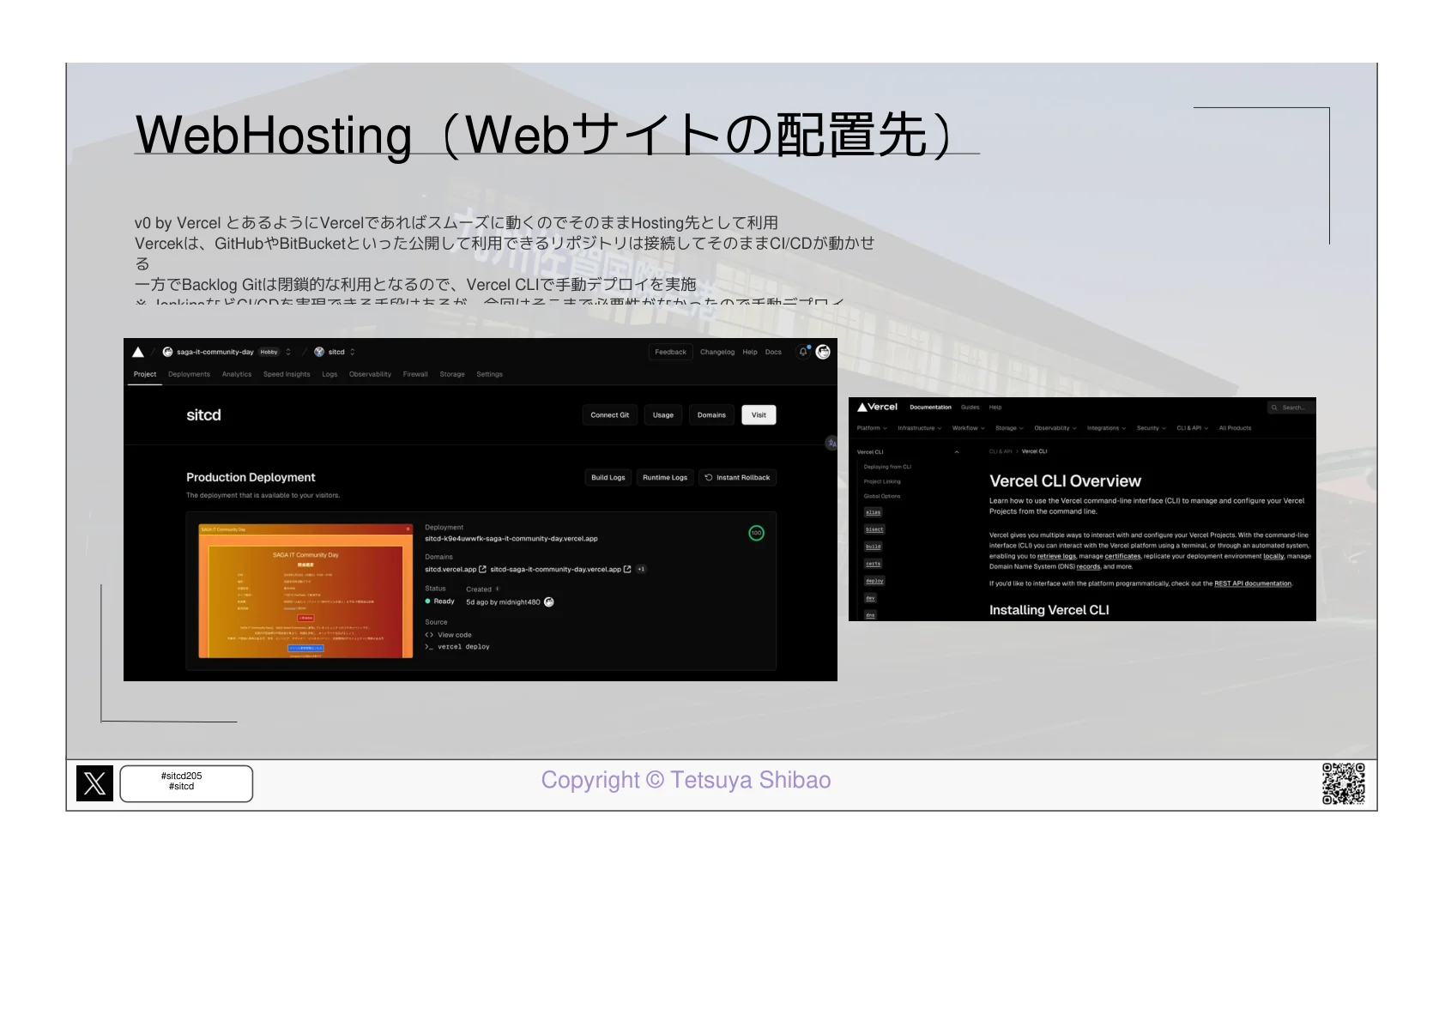The width and height of the screenshot is (1445, 1021).
Task: Select the alias command in docs sidebar
Action: click(x=874, y=512)
